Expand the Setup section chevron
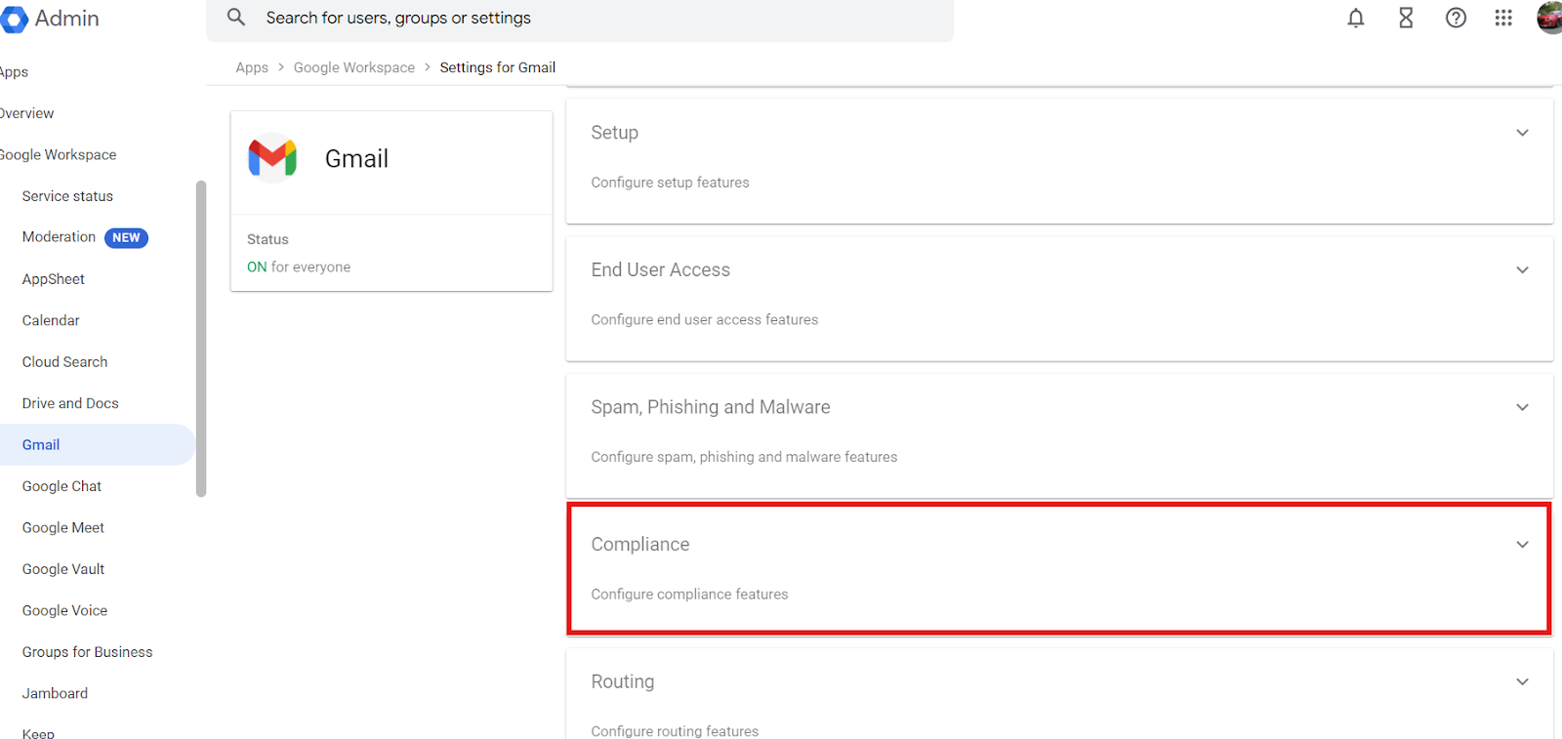 pos(1522,133)
